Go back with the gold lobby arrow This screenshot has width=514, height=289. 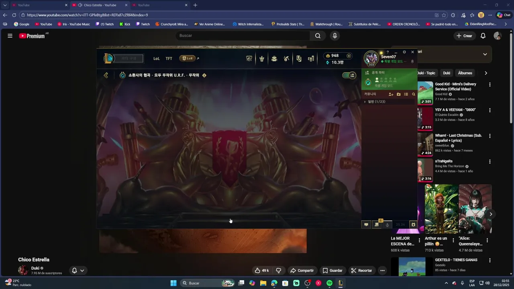click(x=106, y=75)
